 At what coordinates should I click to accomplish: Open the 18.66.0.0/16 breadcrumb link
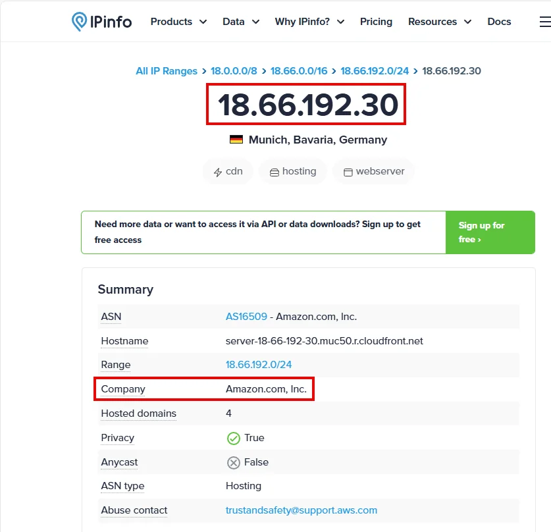coord(299,71)
